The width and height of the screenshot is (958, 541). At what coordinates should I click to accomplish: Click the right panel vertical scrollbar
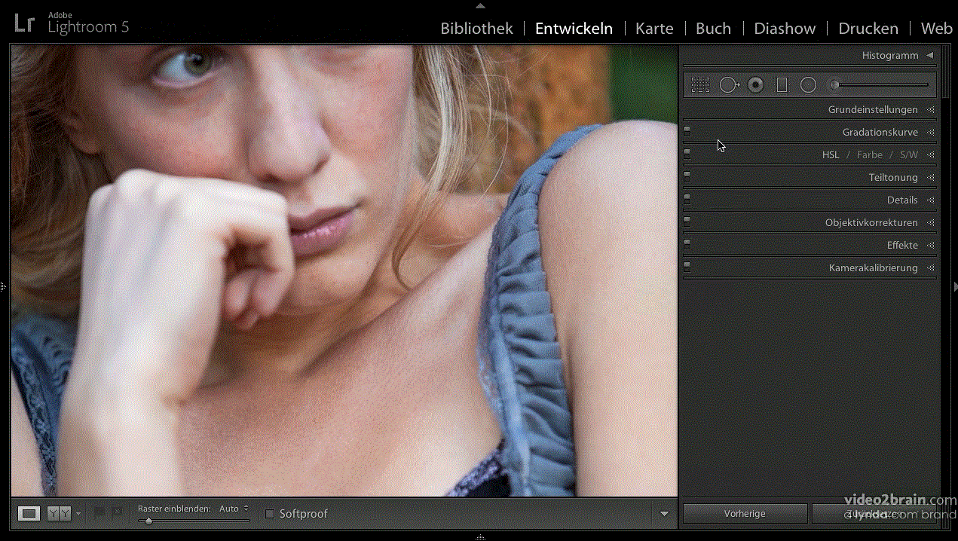tap(946, 71)
